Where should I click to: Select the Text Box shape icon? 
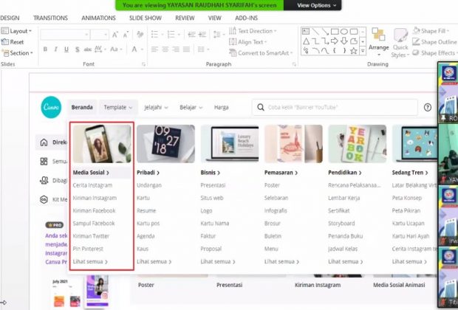(306, 31)
